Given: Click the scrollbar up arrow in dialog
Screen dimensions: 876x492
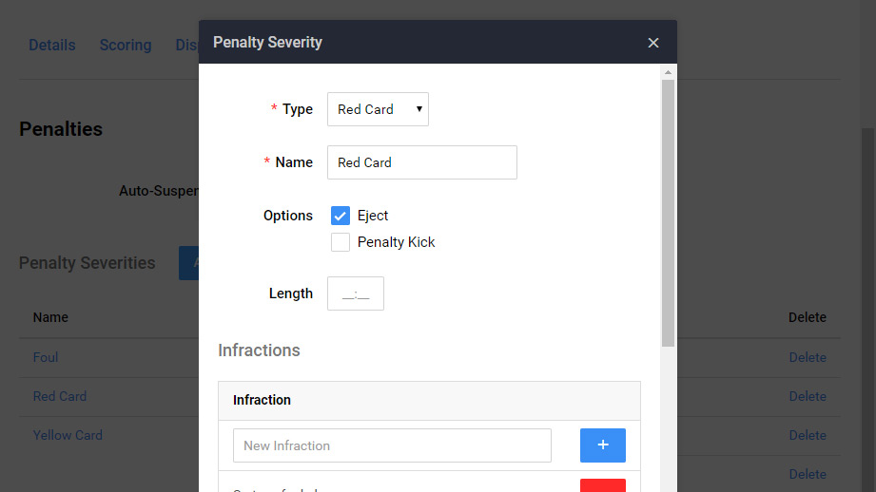Looking at the screenshot, I should [668, 72].
